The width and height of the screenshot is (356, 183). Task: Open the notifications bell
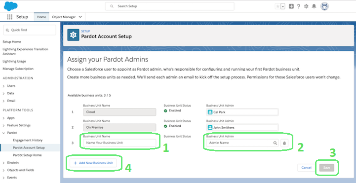(314, 6)
